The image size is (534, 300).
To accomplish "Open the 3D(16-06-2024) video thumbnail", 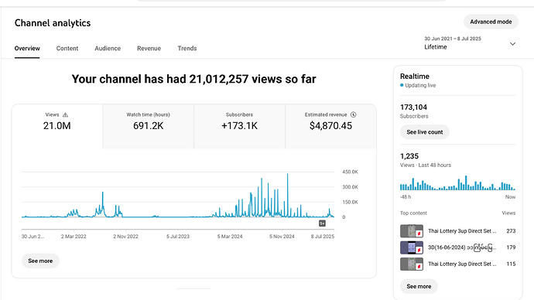I will pyautogui.click(x=412, y=247).
